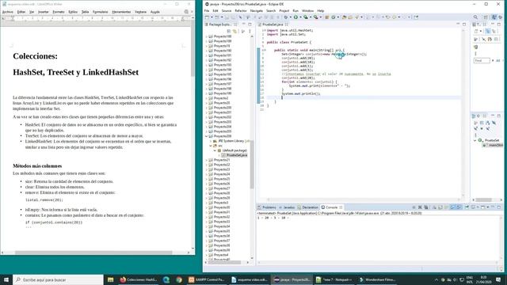
Task: Open Insertar menu in LibreOffice Writer
Action: (x=44, y=12)
